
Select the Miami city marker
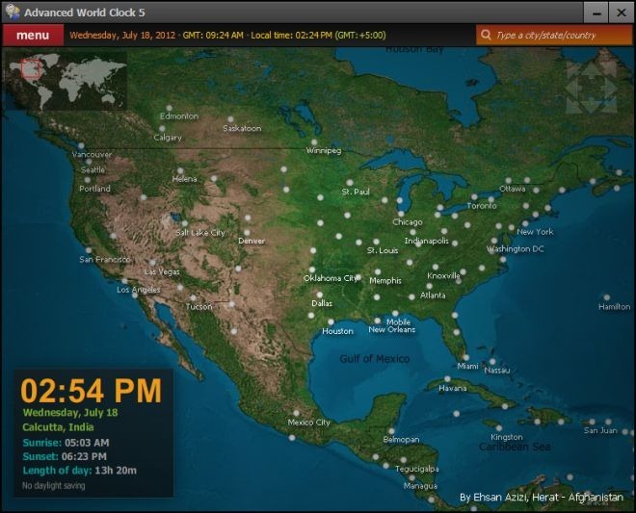pyautogui.click(x=466, y=357)
